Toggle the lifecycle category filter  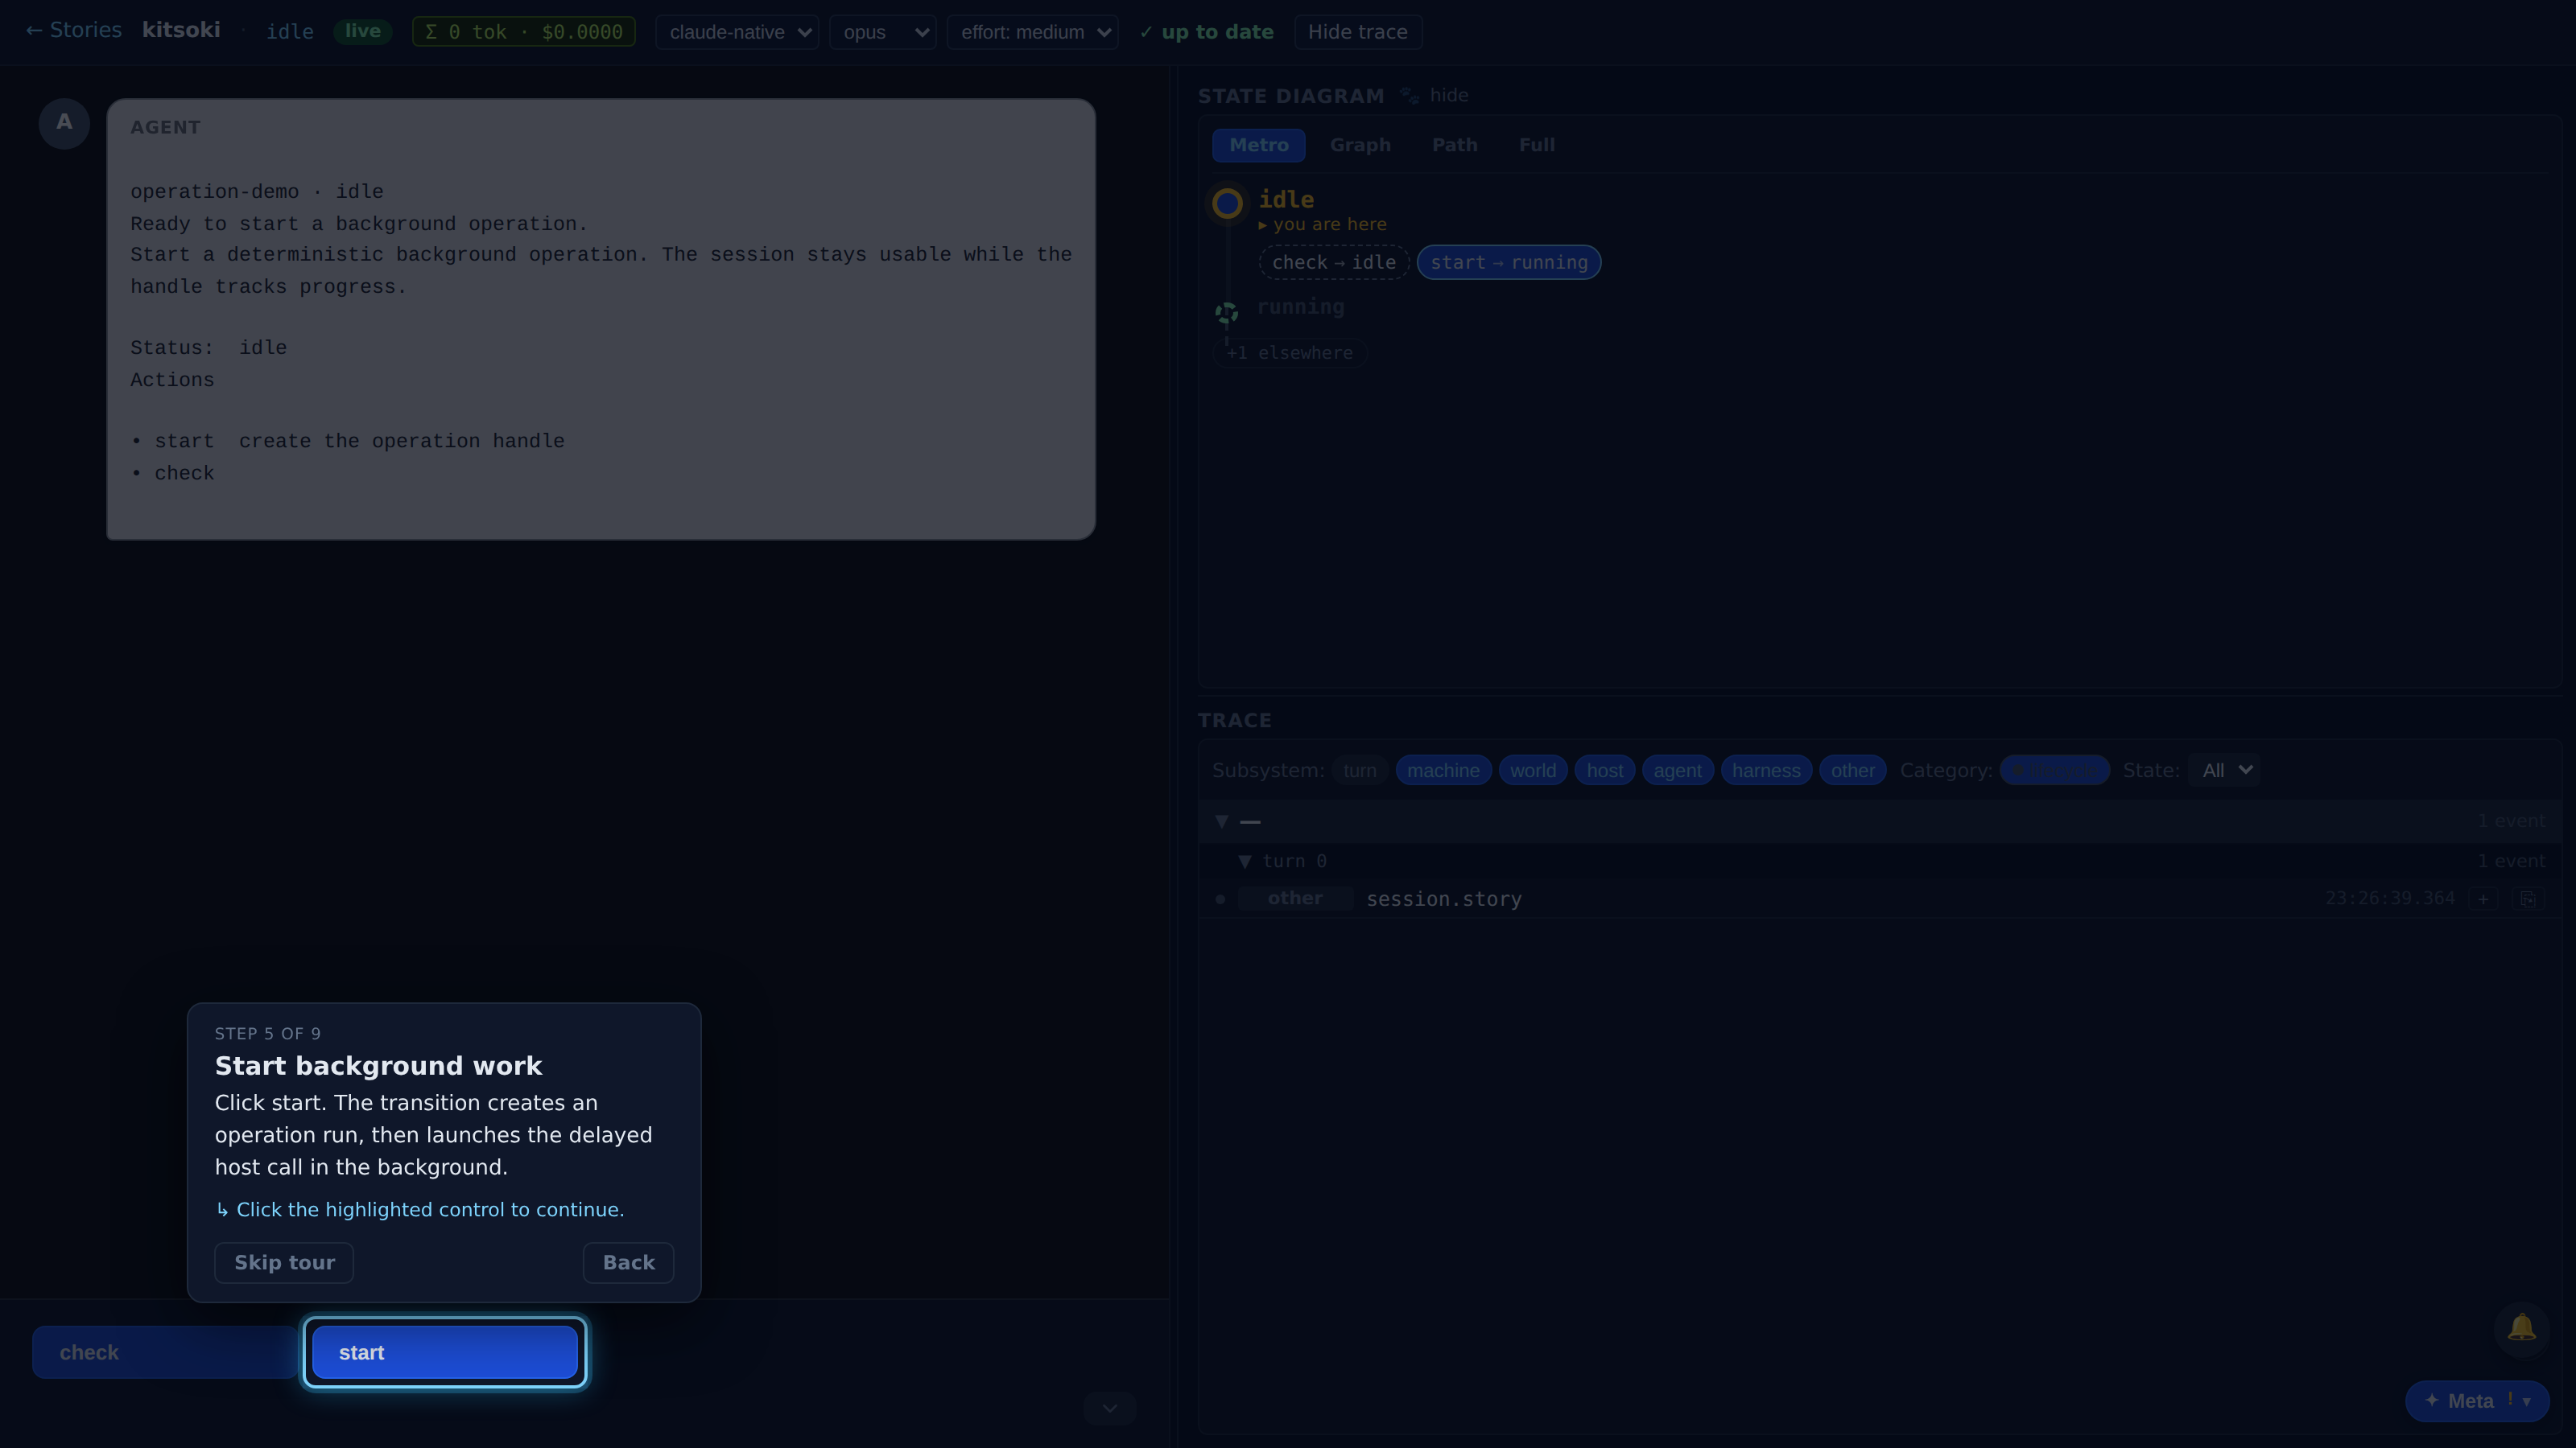click(2054, 771)
